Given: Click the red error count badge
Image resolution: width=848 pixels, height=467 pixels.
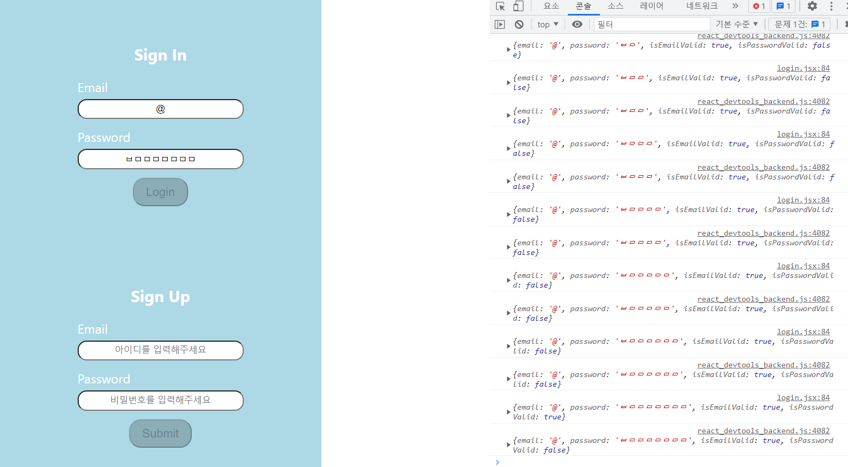Looking at the screenshot, I should pyautogui.click(x=759, y=6).
